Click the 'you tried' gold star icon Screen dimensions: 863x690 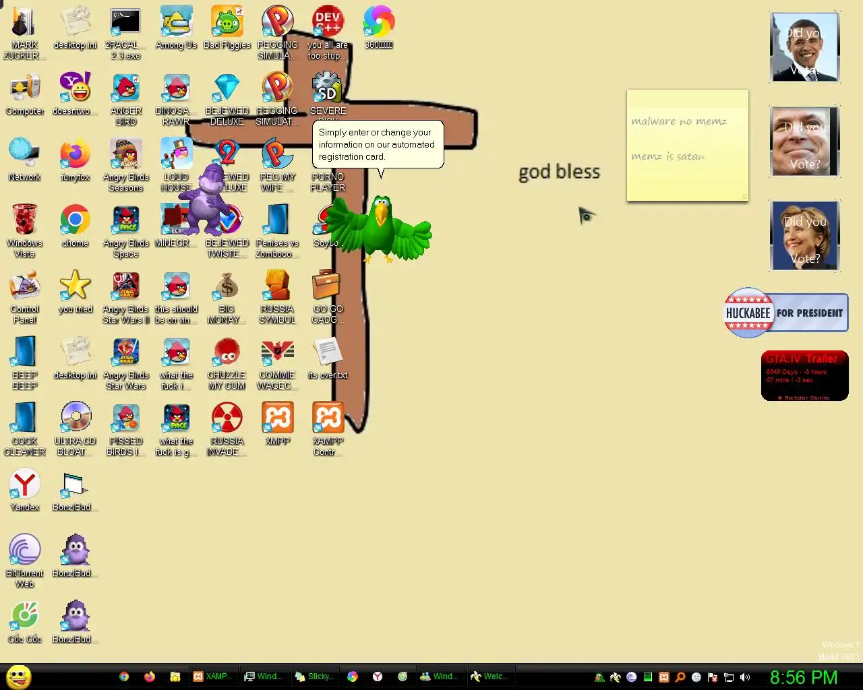pyautogui.click(x=76, y=291)
